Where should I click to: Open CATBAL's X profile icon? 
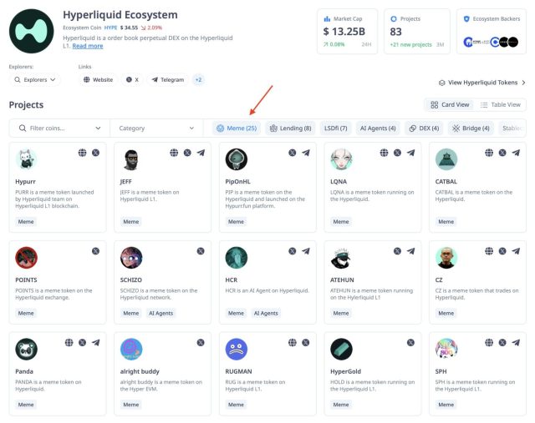click(x=502, y=153)
